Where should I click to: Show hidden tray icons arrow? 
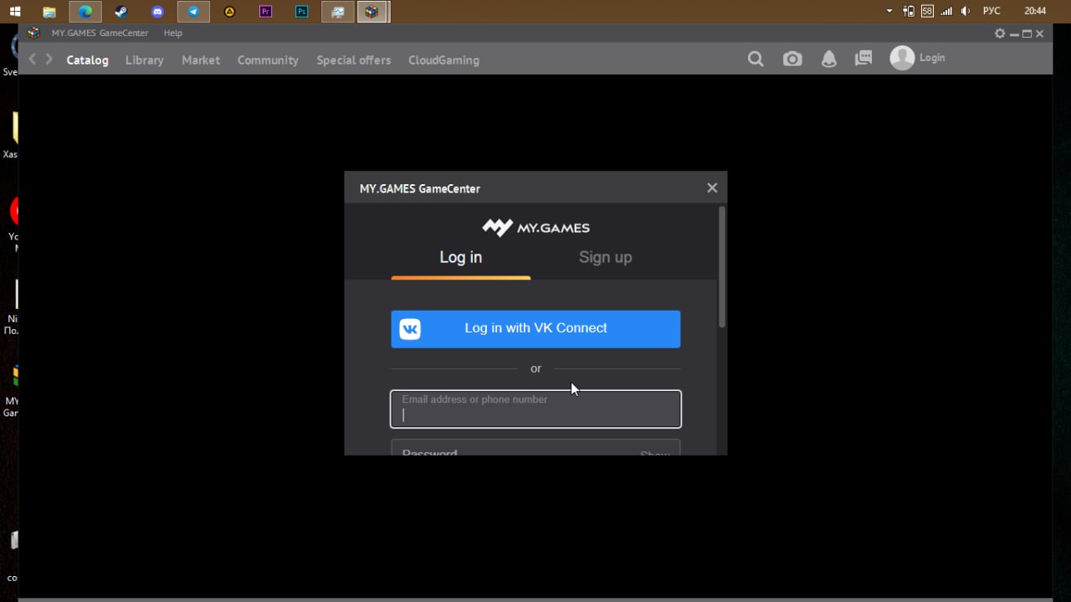click(889, 11)
